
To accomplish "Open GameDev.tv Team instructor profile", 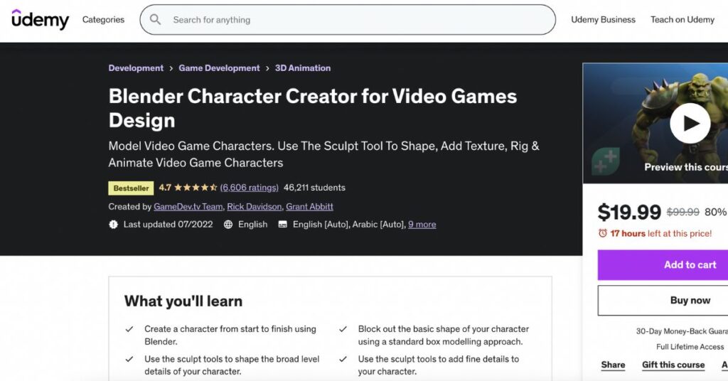I will [188, 207].
